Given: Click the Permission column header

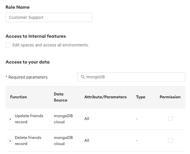Looking at the screenshot, I should point(170,97).
